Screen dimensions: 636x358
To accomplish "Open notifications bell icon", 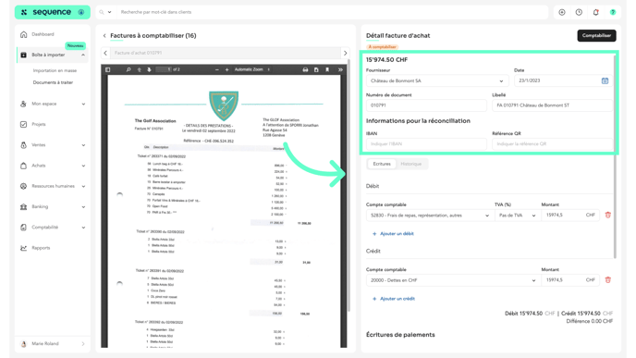I will coord(596,12).
